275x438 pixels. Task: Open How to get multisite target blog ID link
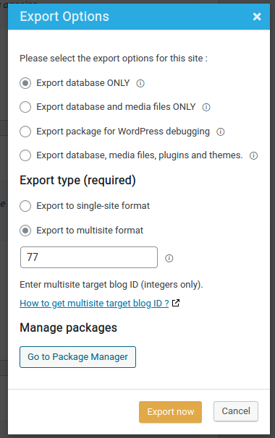[x=94, y=303]
